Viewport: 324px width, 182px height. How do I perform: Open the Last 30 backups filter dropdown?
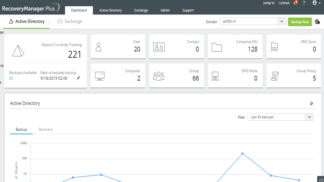pyautogui.click(x=309, y=117)
